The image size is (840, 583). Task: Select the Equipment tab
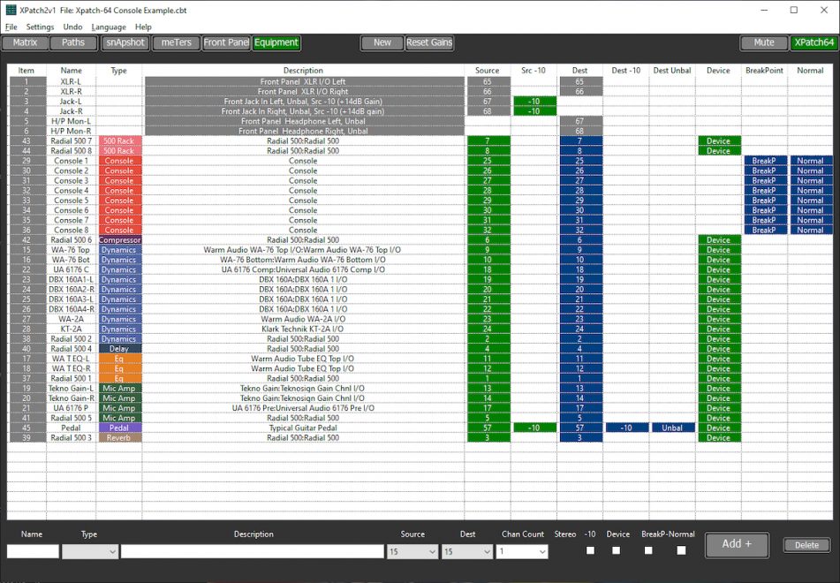276,42
